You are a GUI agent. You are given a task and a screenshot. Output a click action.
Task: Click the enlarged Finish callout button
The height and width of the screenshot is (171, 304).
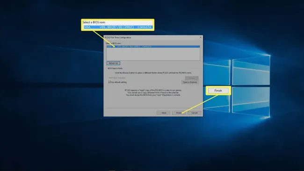(x=218, y=91)
